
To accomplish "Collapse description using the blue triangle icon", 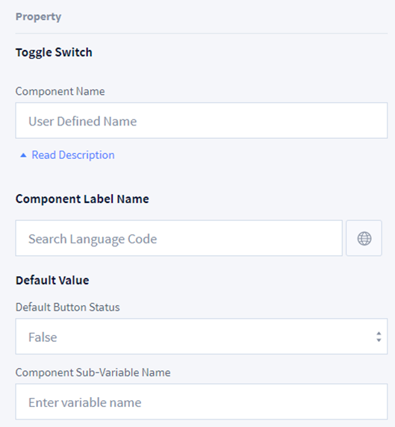I will pos(23,155).
